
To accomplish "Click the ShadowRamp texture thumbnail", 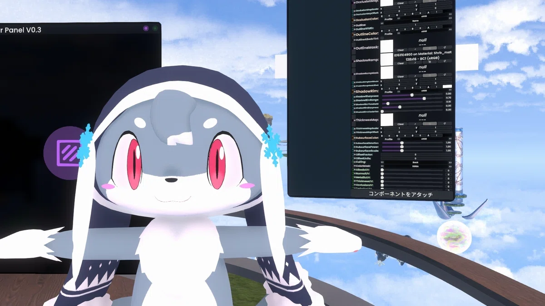I will click(386, 59).
